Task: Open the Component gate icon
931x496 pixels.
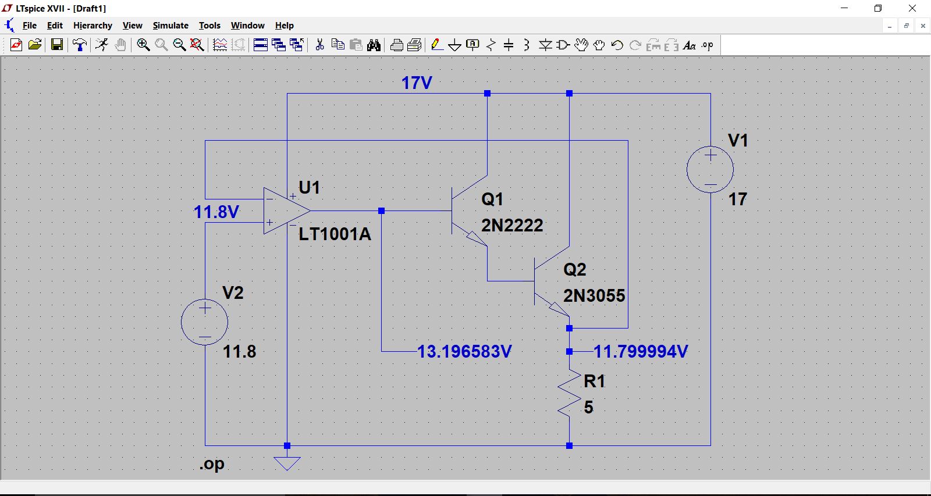Action: pyautogui.click(x=563, y=45)
